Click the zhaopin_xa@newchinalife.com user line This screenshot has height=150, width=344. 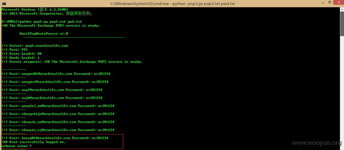point(58,122)
